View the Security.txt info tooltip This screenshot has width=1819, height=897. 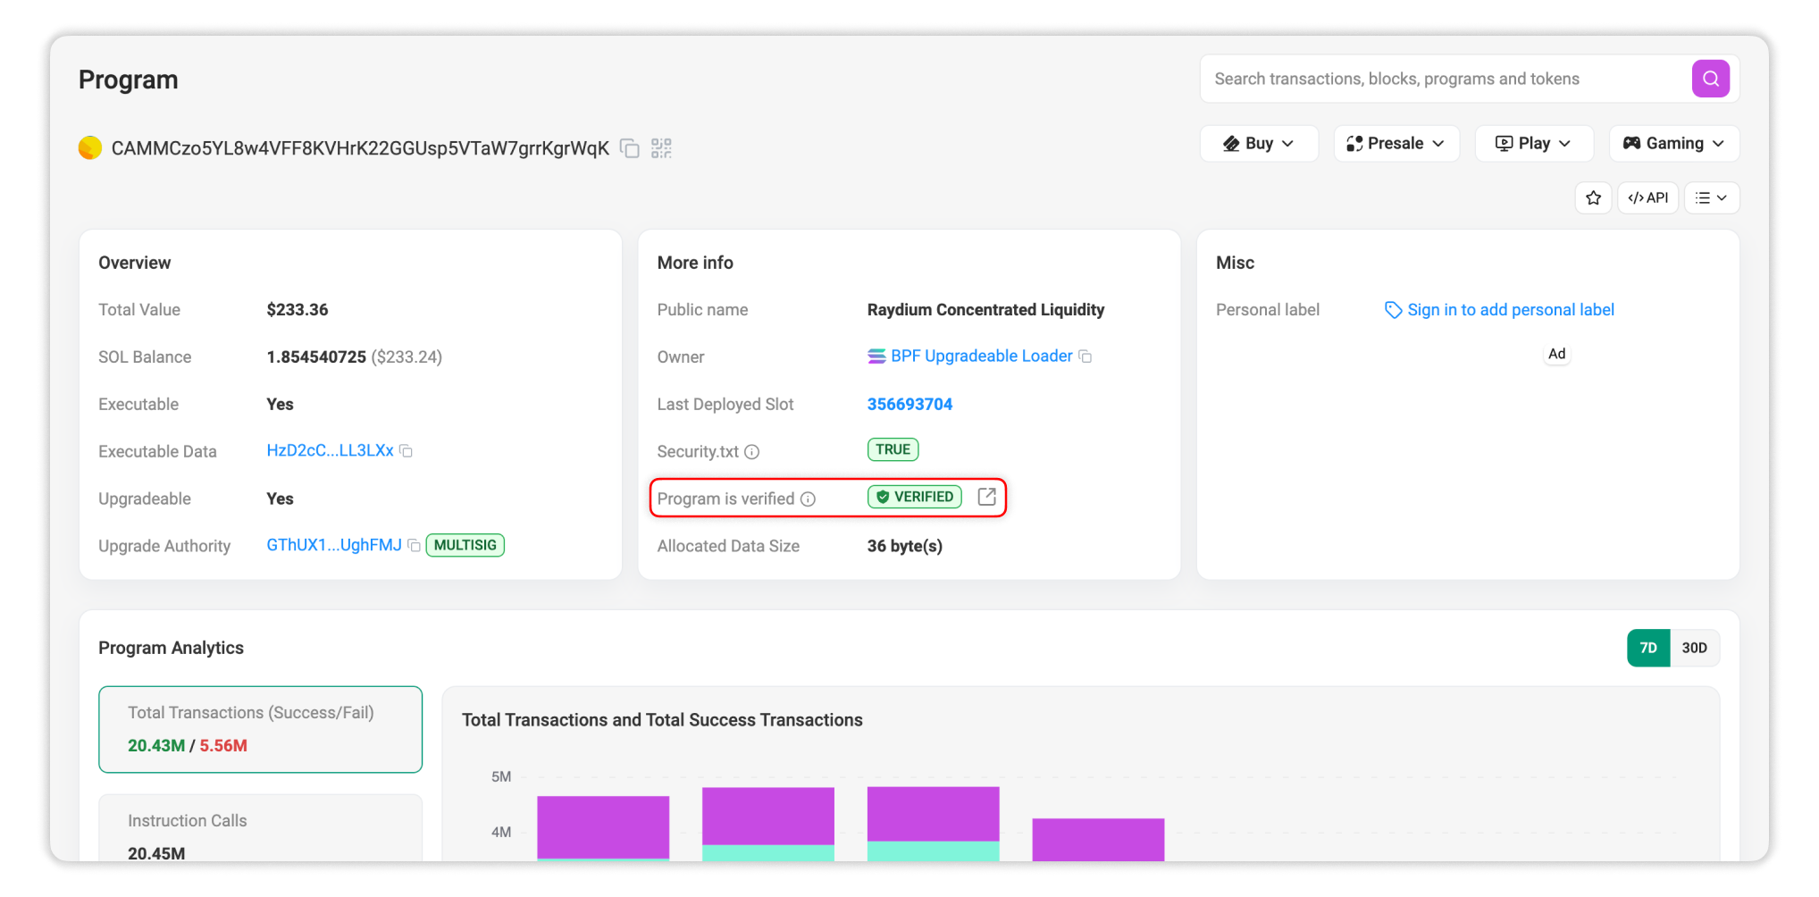[x=751, y=452]
